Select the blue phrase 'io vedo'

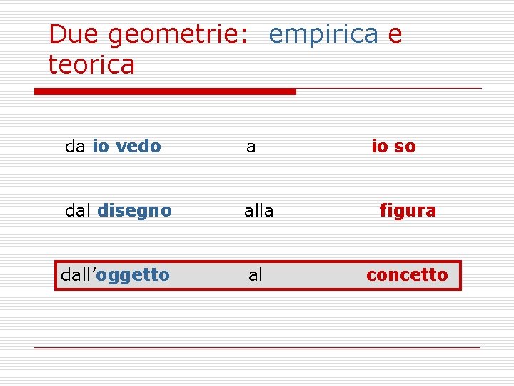pyautogui.click(x=127, y=146)
